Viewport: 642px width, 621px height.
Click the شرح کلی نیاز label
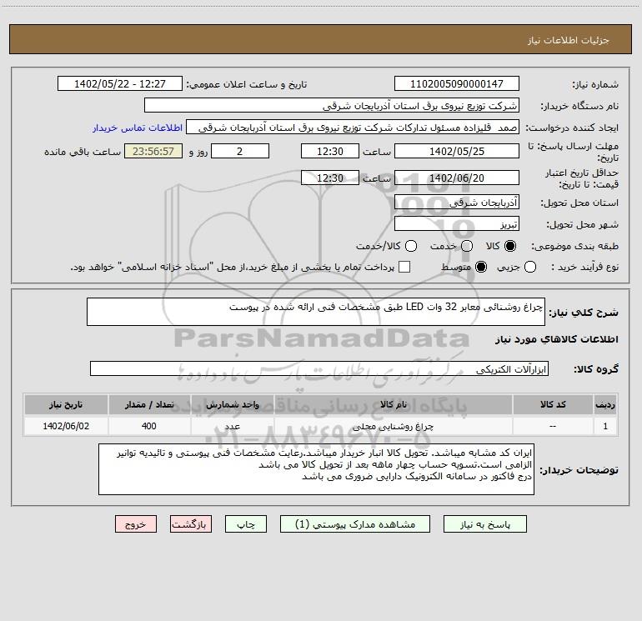[x=584, y=313]
